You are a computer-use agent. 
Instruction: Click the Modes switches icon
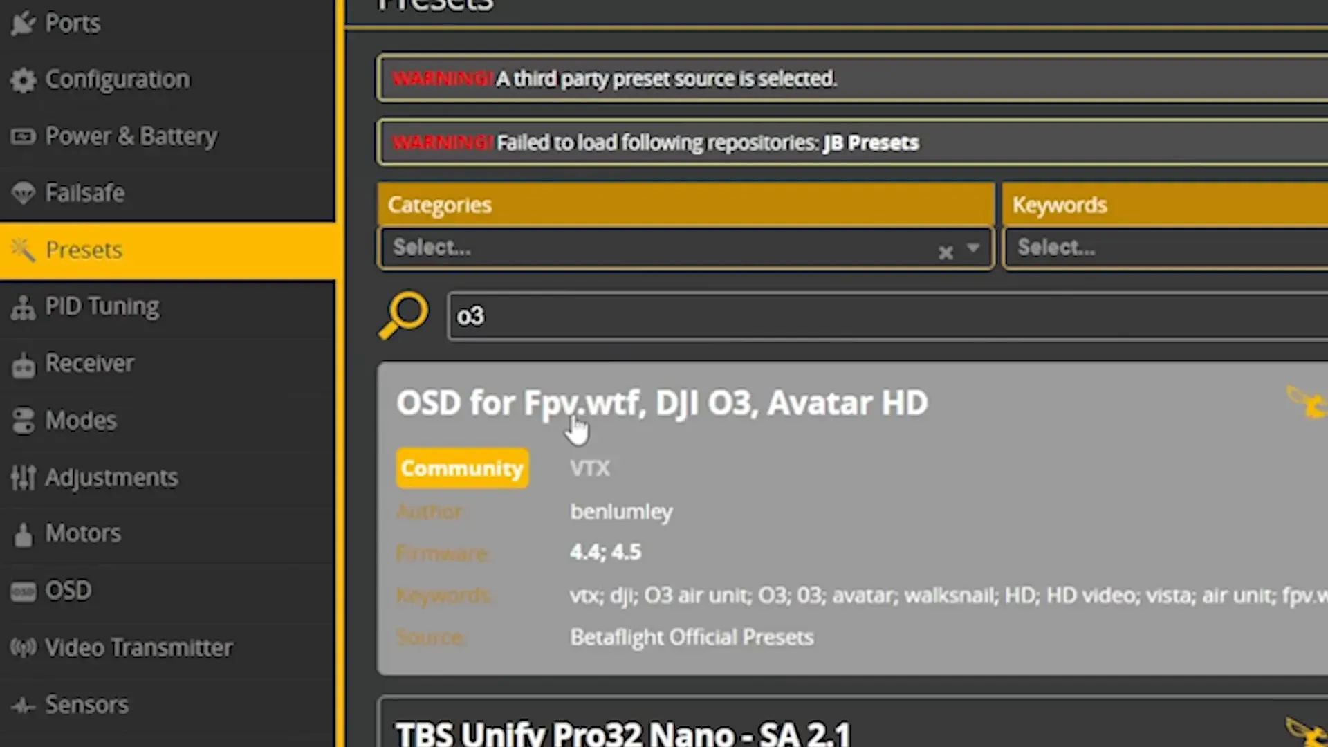pyautogui.click(x=23, y=421)
